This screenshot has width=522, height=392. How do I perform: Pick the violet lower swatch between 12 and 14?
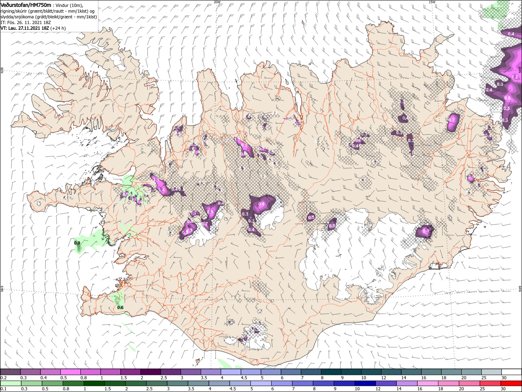tap(386, 383)
